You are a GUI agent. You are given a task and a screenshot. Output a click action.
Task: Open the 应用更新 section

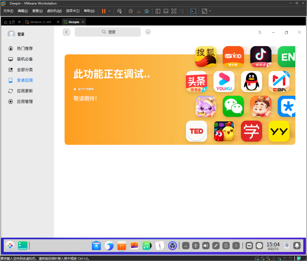coord(24,91)
